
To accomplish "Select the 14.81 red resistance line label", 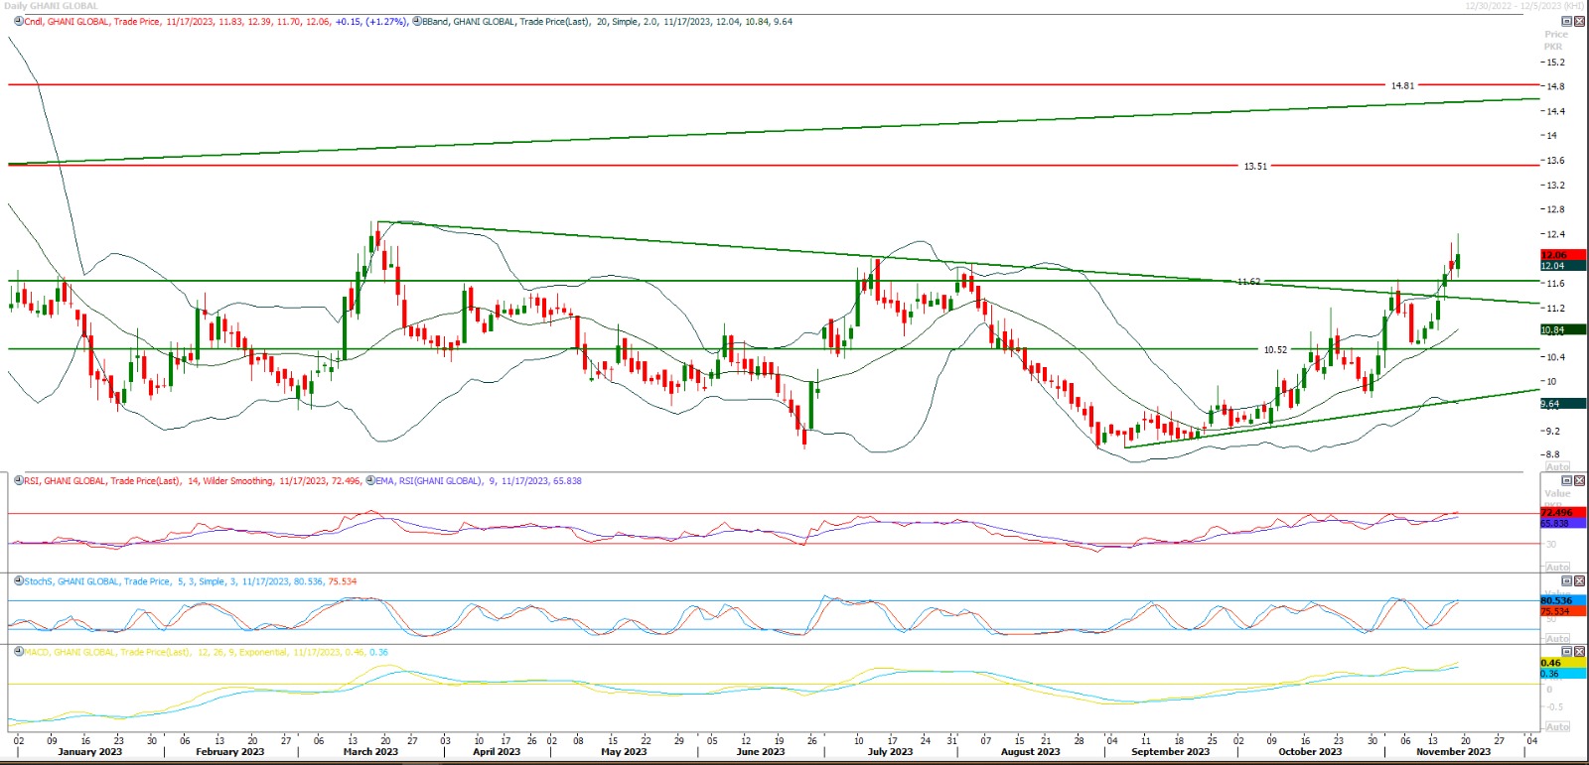I will (x=1401, y=86).
